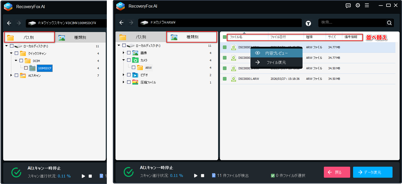This screenshot has height=184, width=402.
Task: Expand the 圧縮ファイル tree node
Action: coord(124,82)
